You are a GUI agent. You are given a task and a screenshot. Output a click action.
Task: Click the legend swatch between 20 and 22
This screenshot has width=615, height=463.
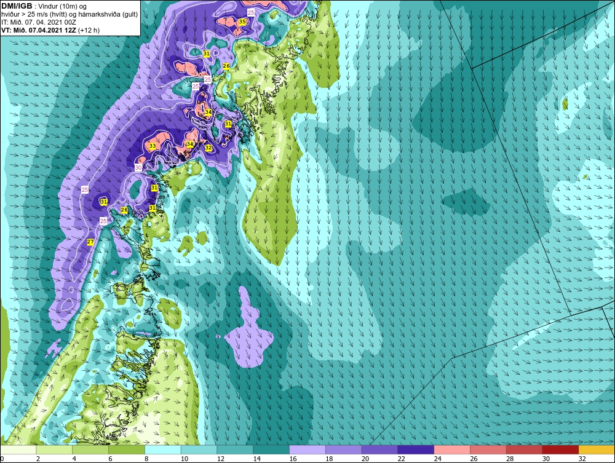pyautogui.click(x=379, y=449)
